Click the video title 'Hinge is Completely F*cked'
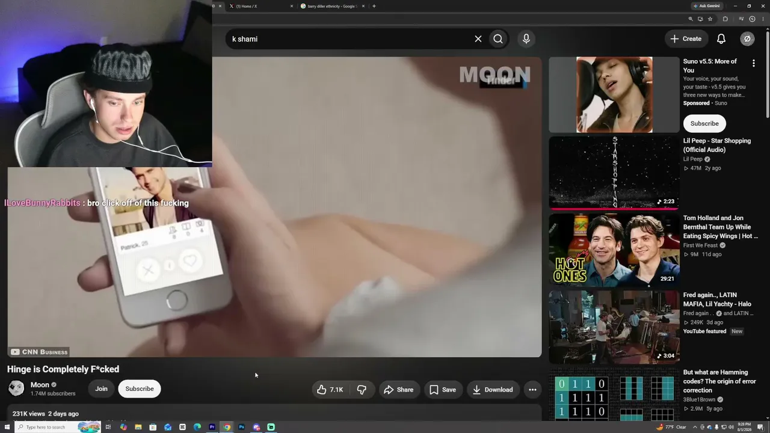The width and height of the screenshot is (770, 433). pyautogui.click(x=63, y=369)
